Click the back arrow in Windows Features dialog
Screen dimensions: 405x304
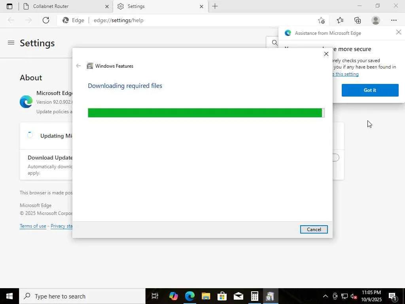click(78, 66)
